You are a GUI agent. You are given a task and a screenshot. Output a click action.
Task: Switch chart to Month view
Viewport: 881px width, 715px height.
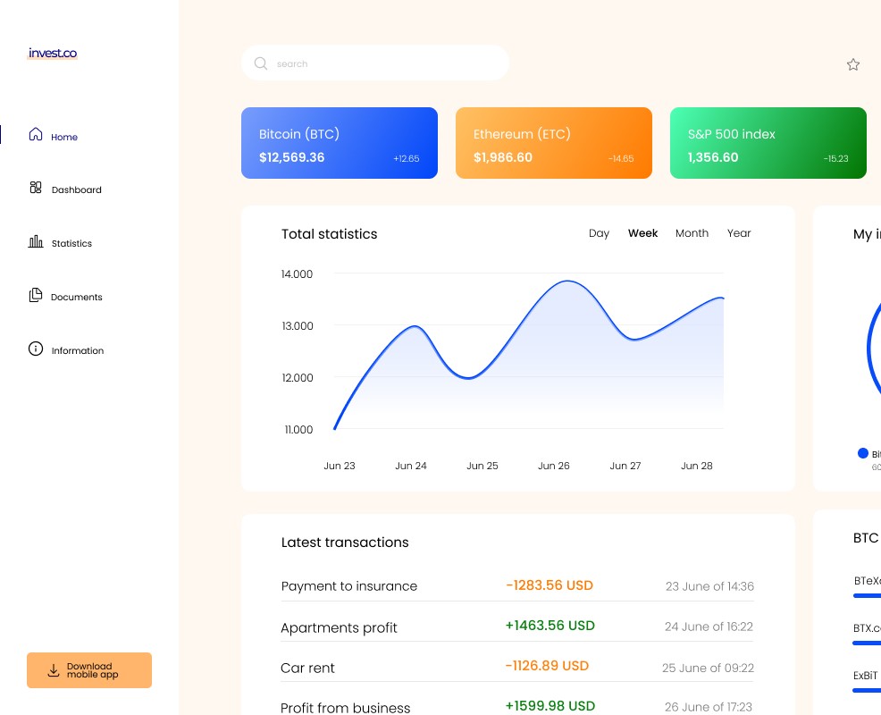692,233
